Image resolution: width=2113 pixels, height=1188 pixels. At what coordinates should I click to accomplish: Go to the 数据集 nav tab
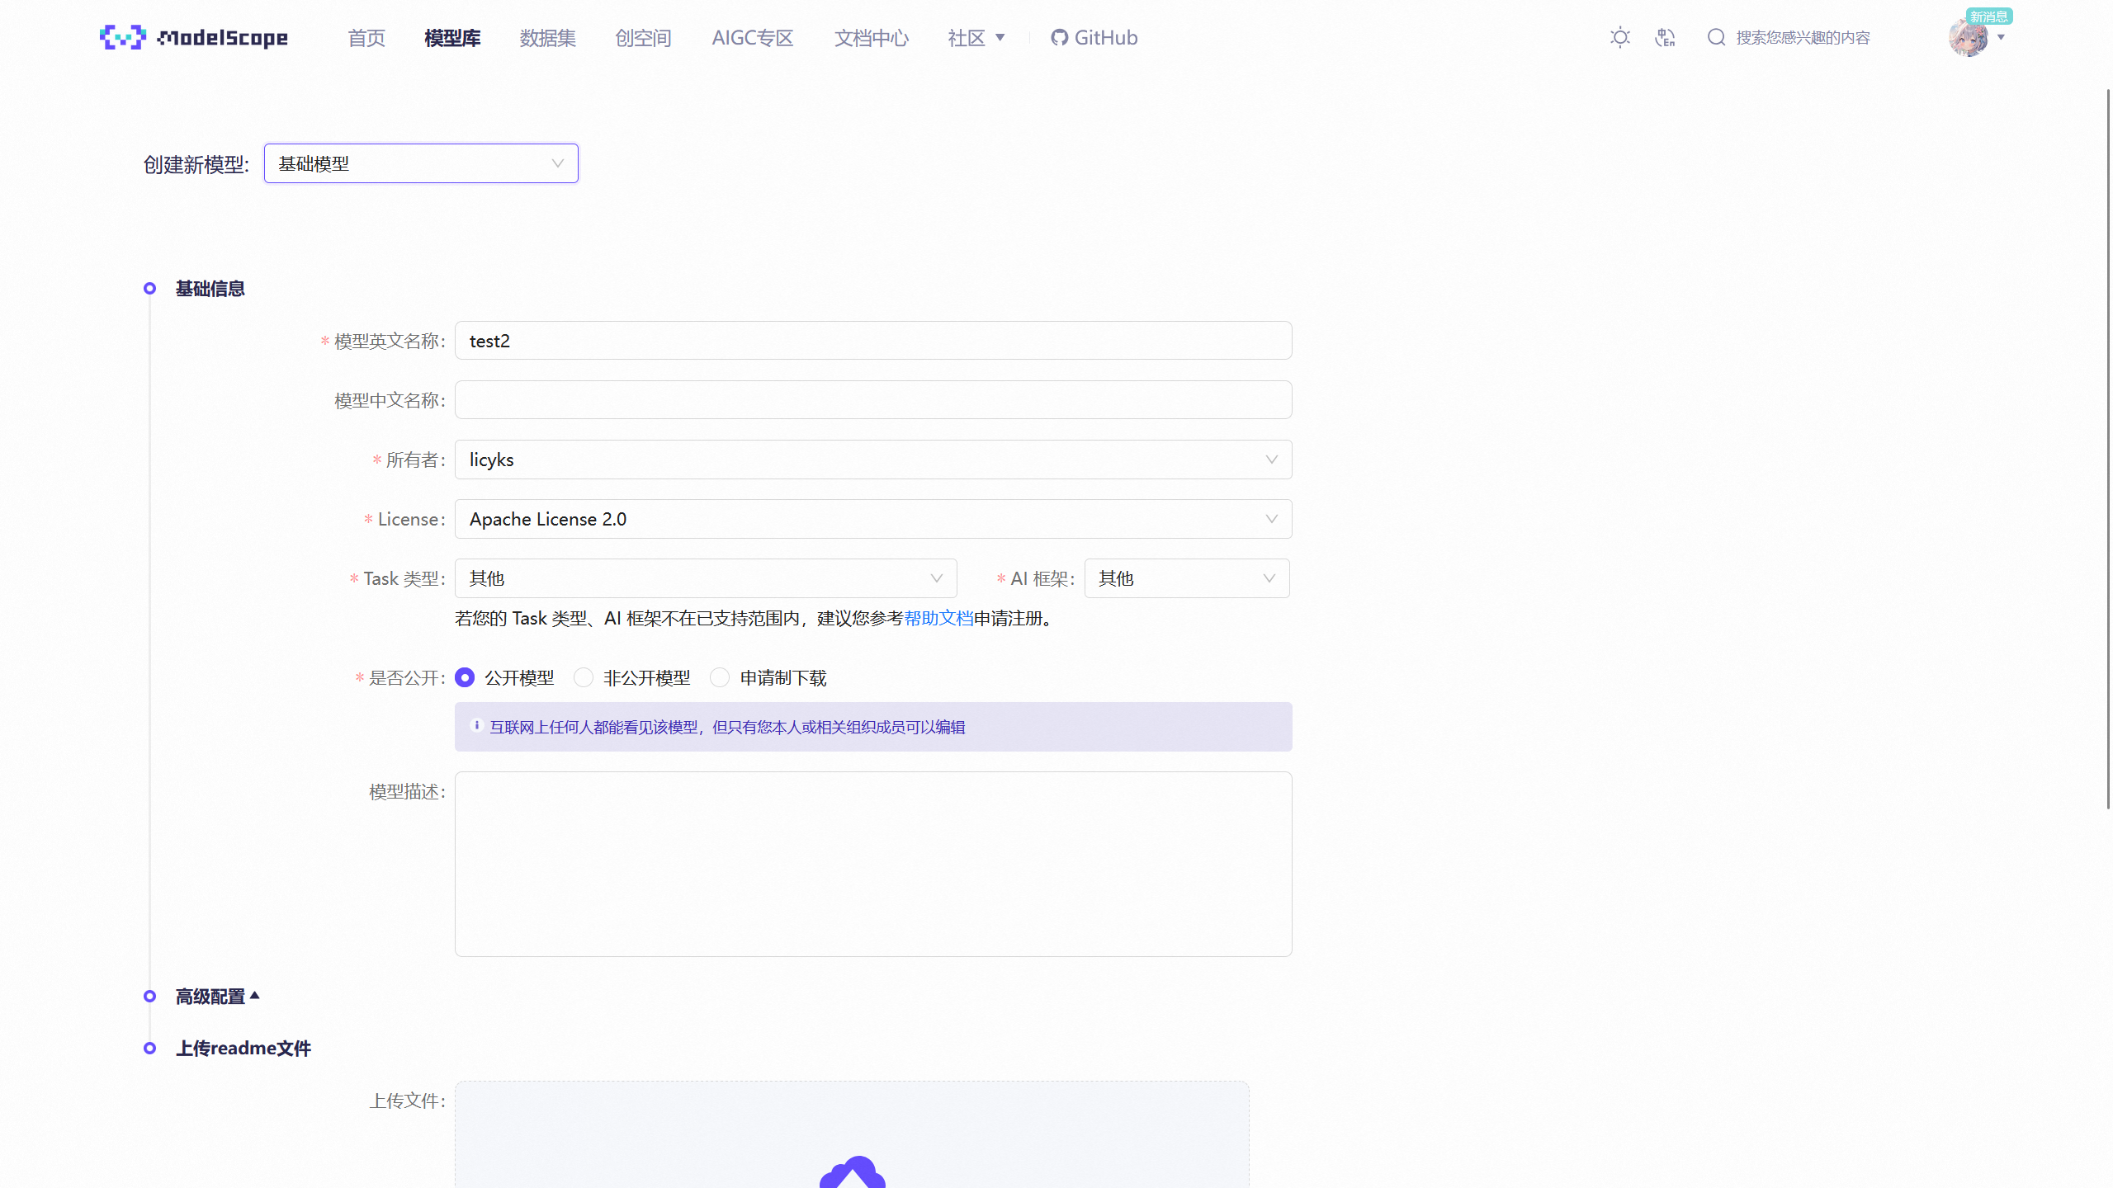[547, 38]
